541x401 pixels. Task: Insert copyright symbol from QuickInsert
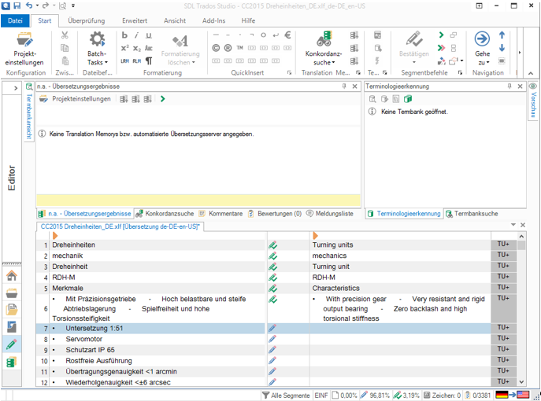[216, 48]
